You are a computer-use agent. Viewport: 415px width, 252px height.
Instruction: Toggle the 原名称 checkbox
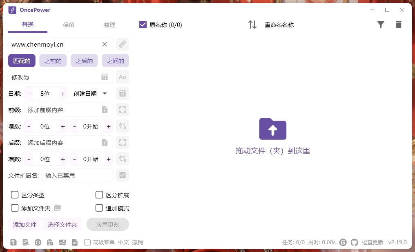[143, 25]
